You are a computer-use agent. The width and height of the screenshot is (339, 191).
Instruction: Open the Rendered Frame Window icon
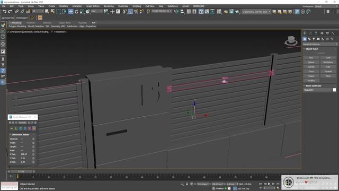coord(231,12)
